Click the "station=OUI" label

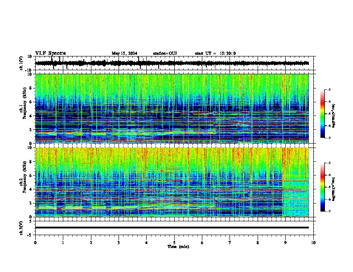tap(165, 53)
